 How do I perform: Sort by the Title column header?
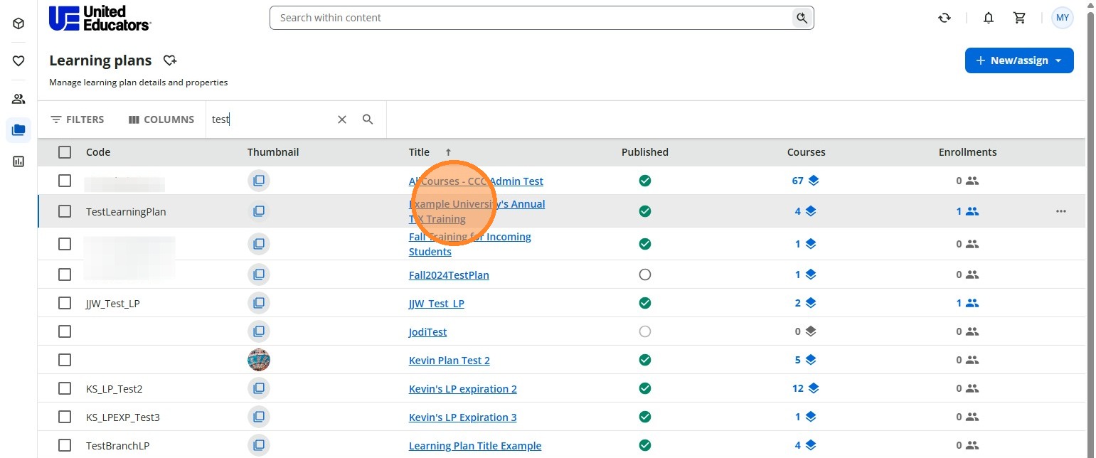[x=420, y=151]
